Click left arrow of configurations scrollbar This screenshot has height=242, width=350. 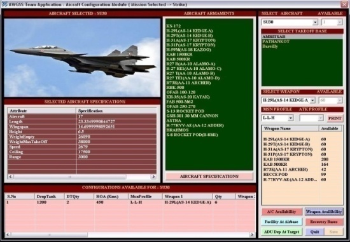point(8,234)
